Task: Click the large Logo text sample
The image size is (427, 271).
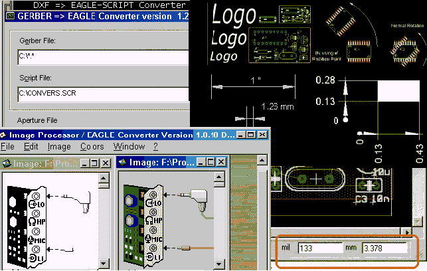Action: [x=234, y=15]
